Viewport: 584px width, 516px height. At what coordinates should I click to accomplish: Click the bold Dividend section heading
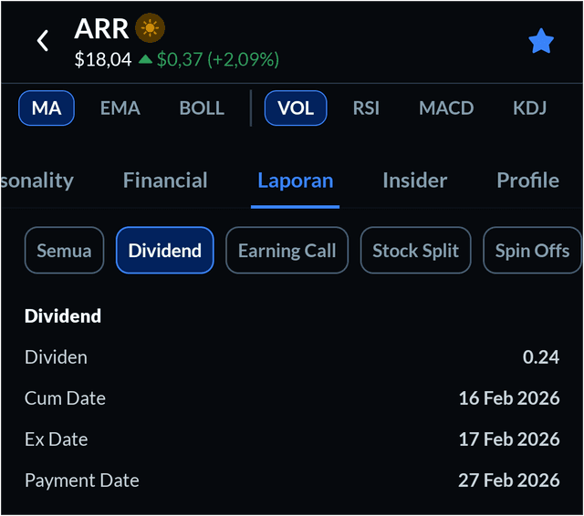tap(63, 316)
